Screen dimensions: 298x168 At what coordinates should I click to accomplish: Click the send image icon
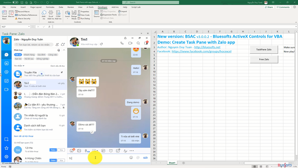click(x=79, y=151)
